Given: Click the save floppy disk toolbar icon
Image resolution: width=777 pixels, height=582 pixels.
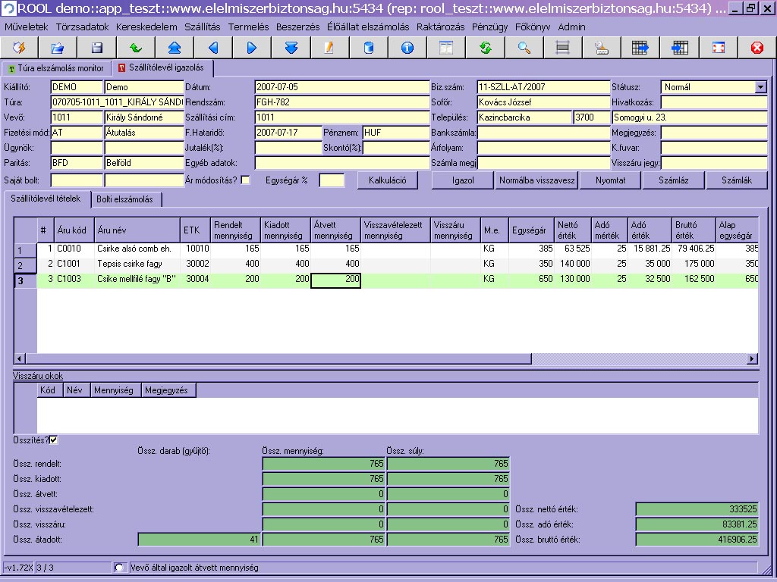Looking at the screenshot, I should point(97,48).
